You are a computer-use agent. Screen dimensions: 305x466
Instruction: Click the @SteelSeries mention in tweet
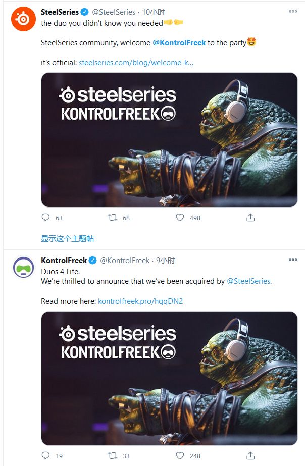pos(248,281)
